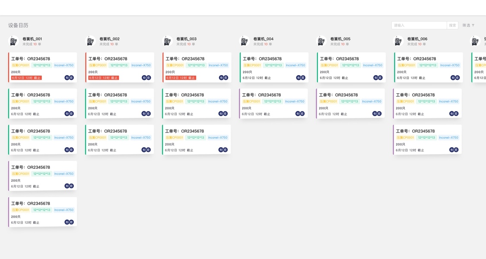Click 卷 badge on second 卷簧机_005 card
This screenshot has height=259, width=486.
click(375, 114)
